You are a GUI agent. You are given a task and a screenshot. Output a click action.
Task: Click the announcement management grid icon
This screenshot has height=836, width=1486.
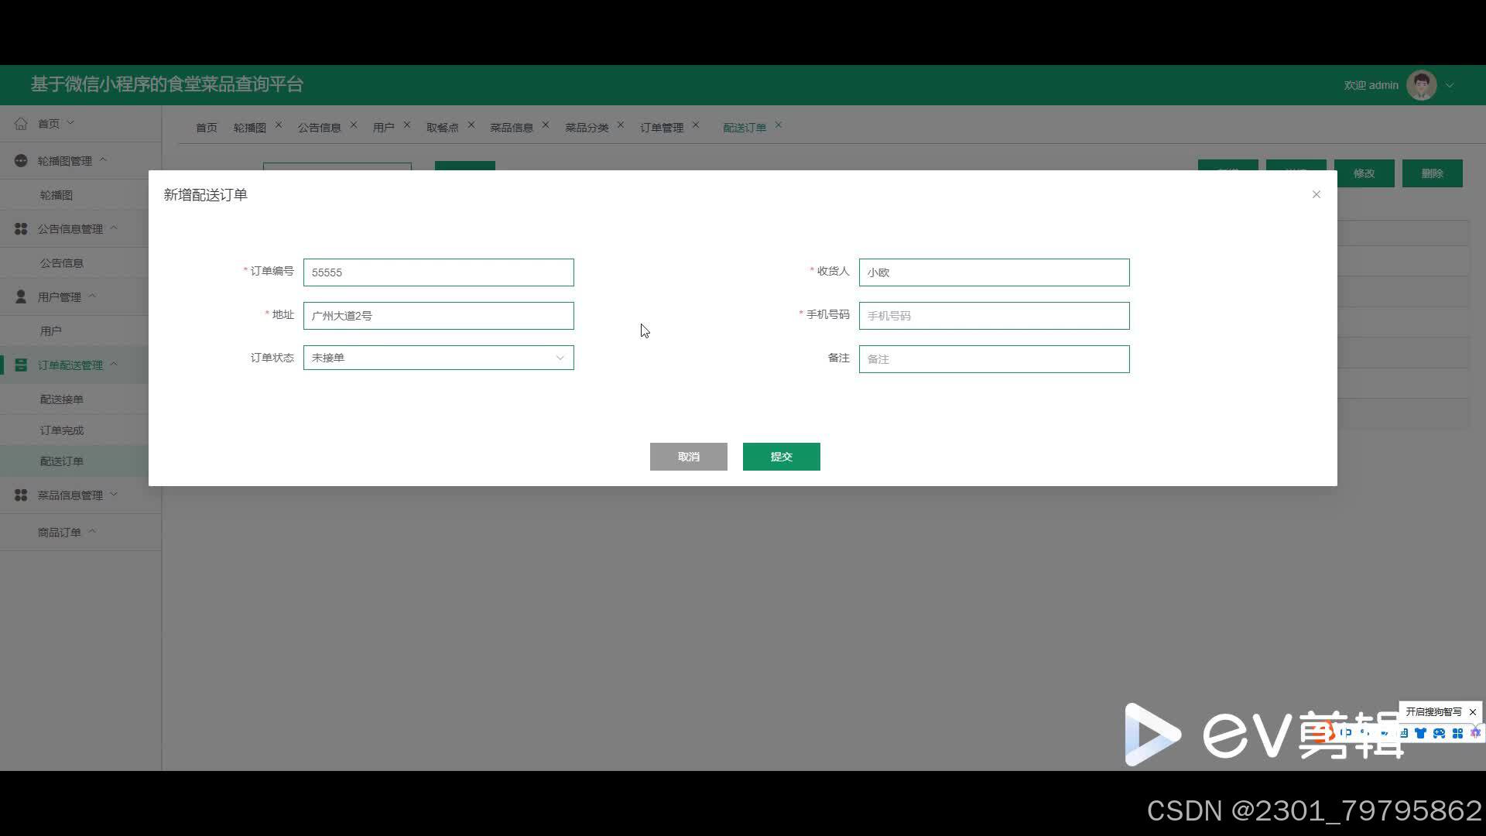[x=21, y=228]
